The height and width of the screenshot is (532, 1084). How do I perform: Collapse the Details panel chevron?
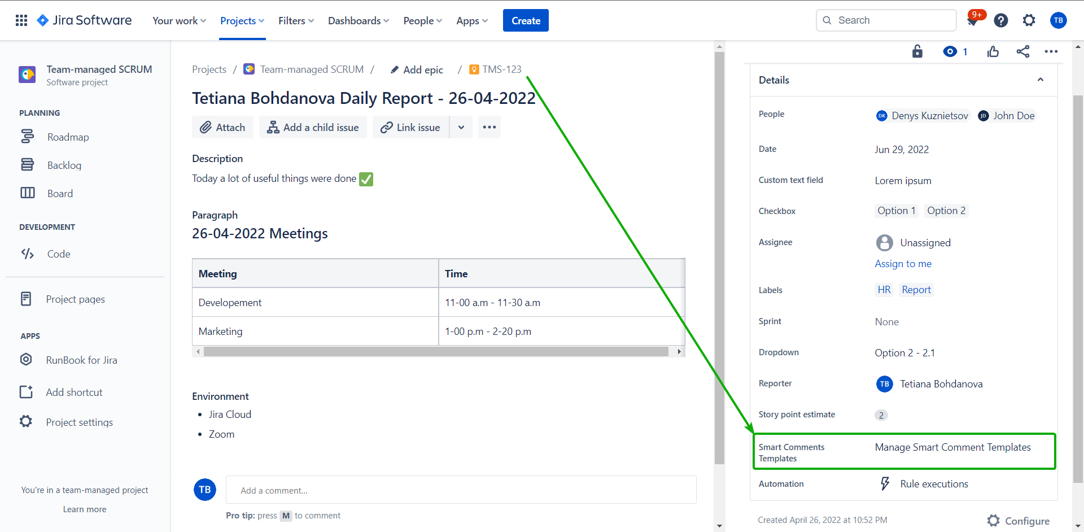click(1040, 80)
